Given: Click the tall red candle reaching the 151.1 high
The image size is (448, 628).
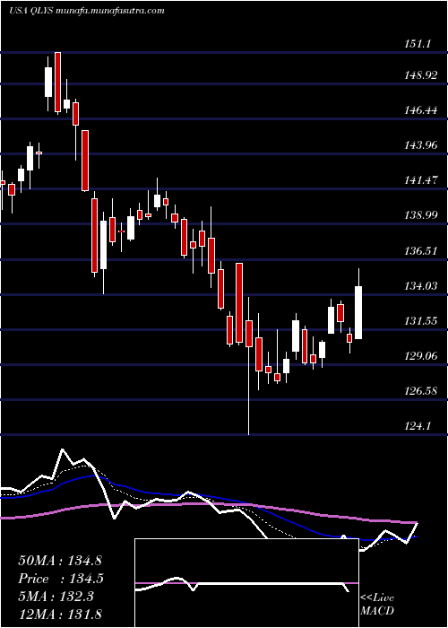Looking at the screenshot, I should tap(58, 83).
